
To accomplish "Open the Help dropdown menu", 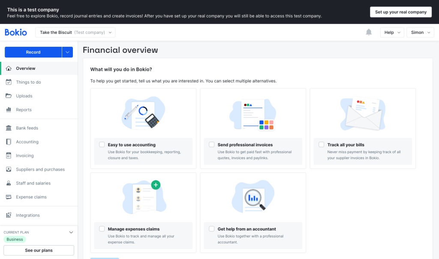I will [392, 32].
